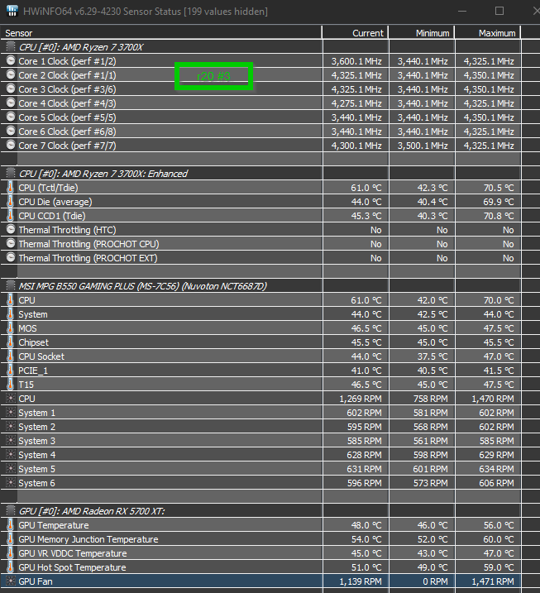This screenshot has width=540, height=593.
Task: Click the icon beside Thermal Throttling (PROCHOT CPU)
Action: (x=11, y=243)
